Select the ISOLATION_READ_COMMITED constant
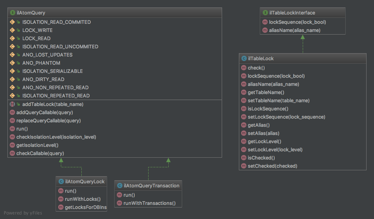Viewport: 374px width, 219px height. click(56, 22)
